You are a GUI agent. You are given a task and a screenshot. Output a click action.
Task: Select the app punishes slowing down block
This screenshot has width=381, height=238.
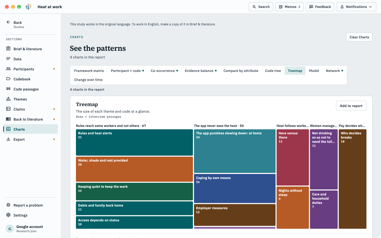coord(235,151)
